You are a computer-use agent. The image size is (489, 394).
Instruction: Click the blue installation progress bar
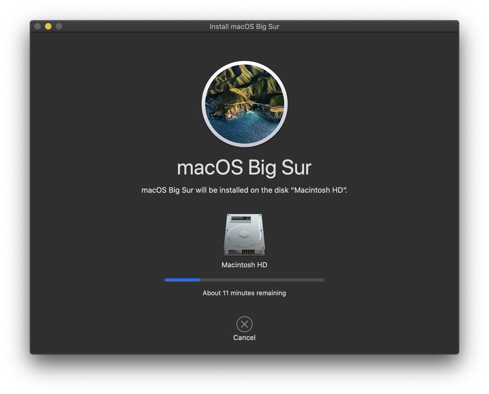[x=244, y=280]
